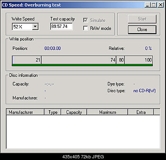The width and height of the screenshot is (166, 160).
Task: Click the 80 segment of the position bar
Action: click(121, 60)
